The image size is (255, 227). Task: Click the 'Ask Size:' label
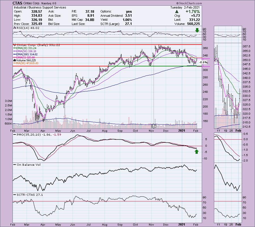click(55, 16)
